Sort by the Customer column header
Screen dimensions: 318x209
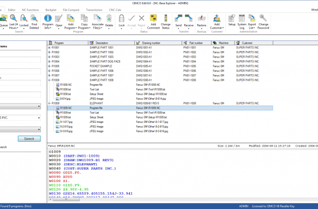pos(254,43)
